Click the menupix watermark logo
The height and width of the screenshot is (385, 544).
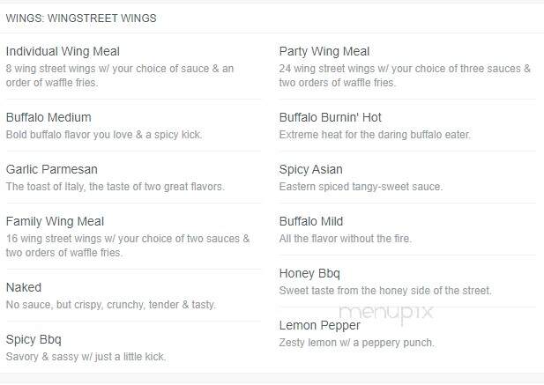click(x=386, y=313)
